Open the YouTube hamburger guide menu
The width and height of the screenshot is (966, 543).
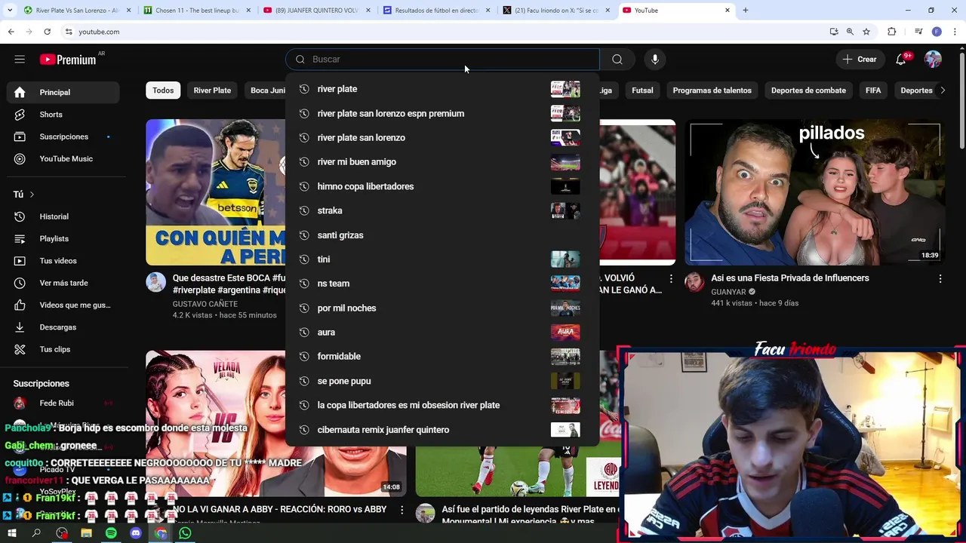click(x=20, y=59)
